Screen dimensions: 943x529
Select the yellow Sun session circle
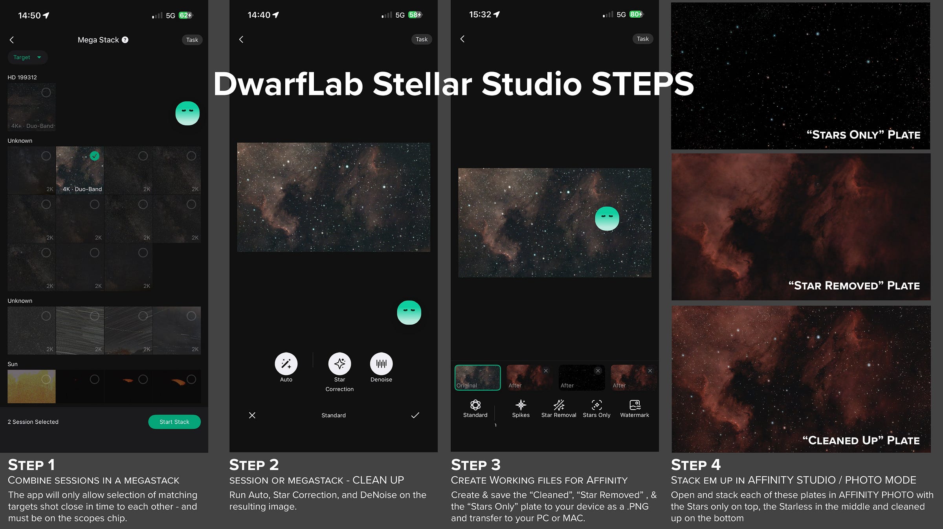point(46,379)
